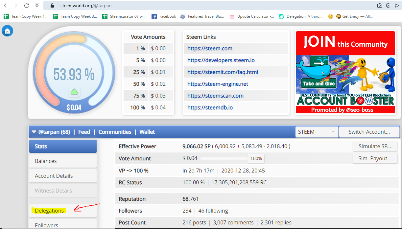The height and width of the screenshot is (229, 402).
Task: Click green up arrow in voting power gauge
Action: [74, 92]
